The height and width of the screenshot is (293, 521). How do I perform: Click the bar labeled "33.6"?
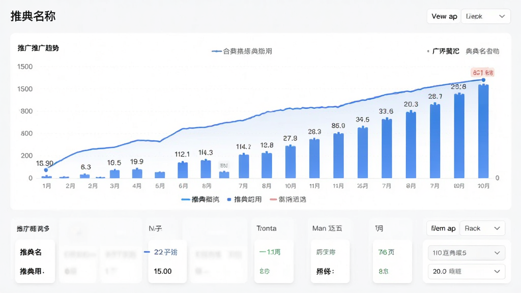pyautogui.click(x=387, y=148)
